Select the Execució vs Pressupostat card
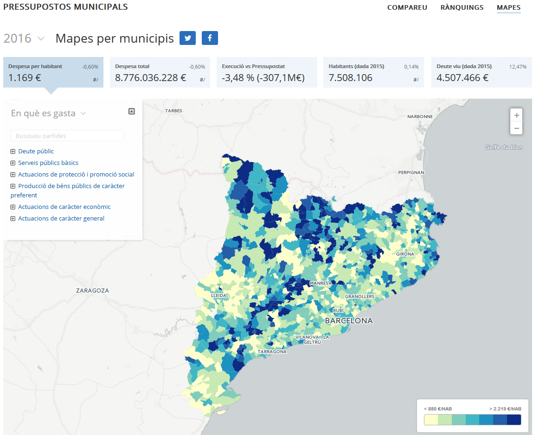533x435 pixels. (266, 72)
